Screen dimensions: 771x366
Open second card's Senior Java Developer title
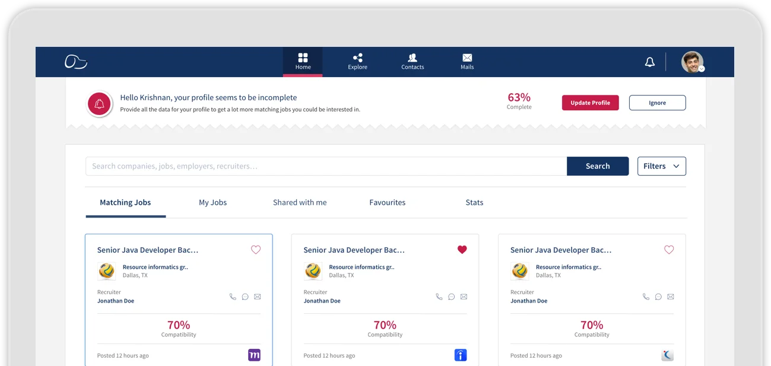click(x=354, y=250)
